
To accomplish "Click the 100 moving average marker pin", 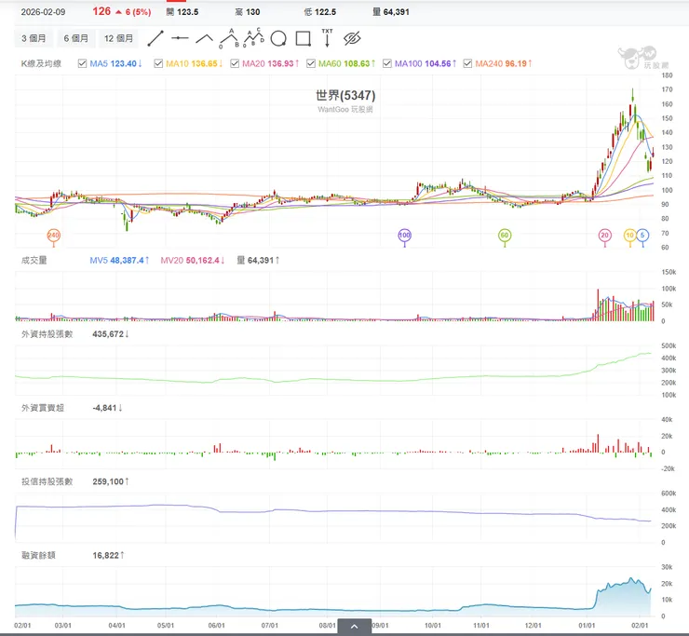I will tap(404, 236).
